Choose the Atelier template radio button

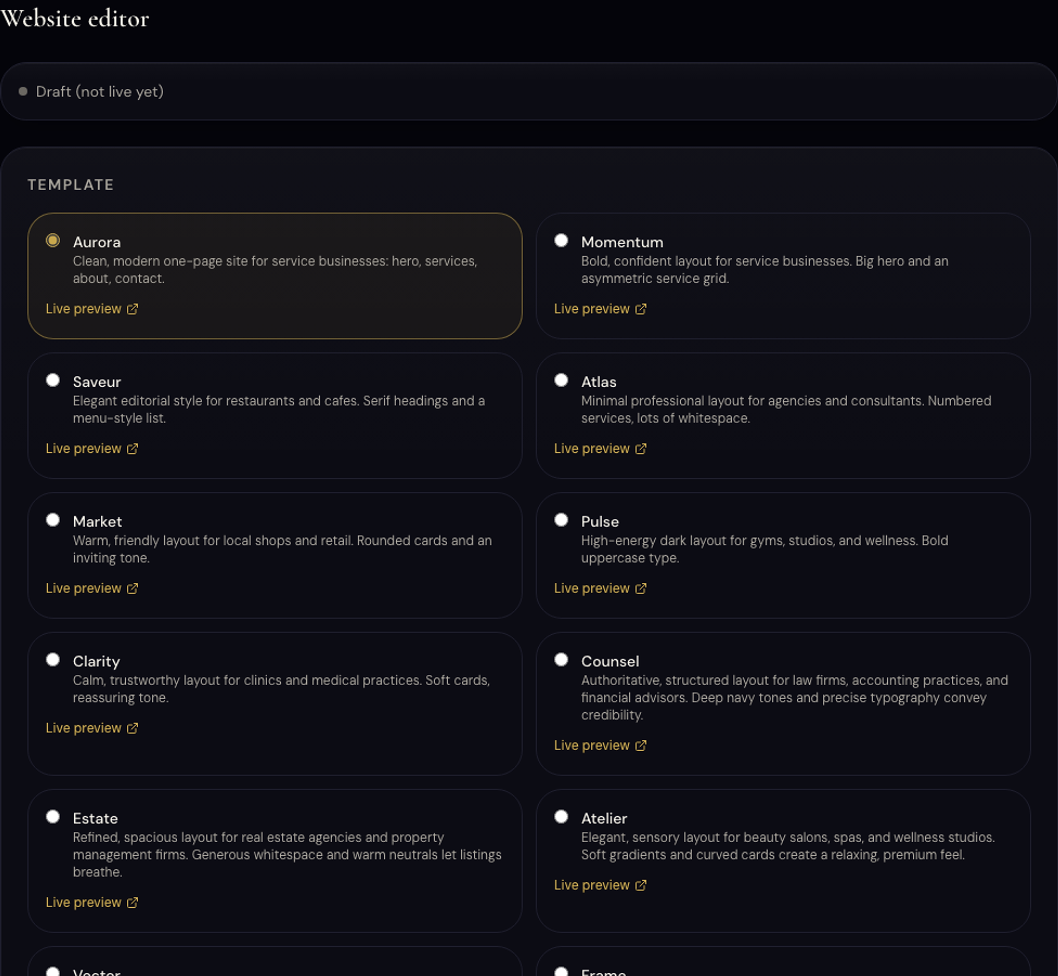coord(561,817)
